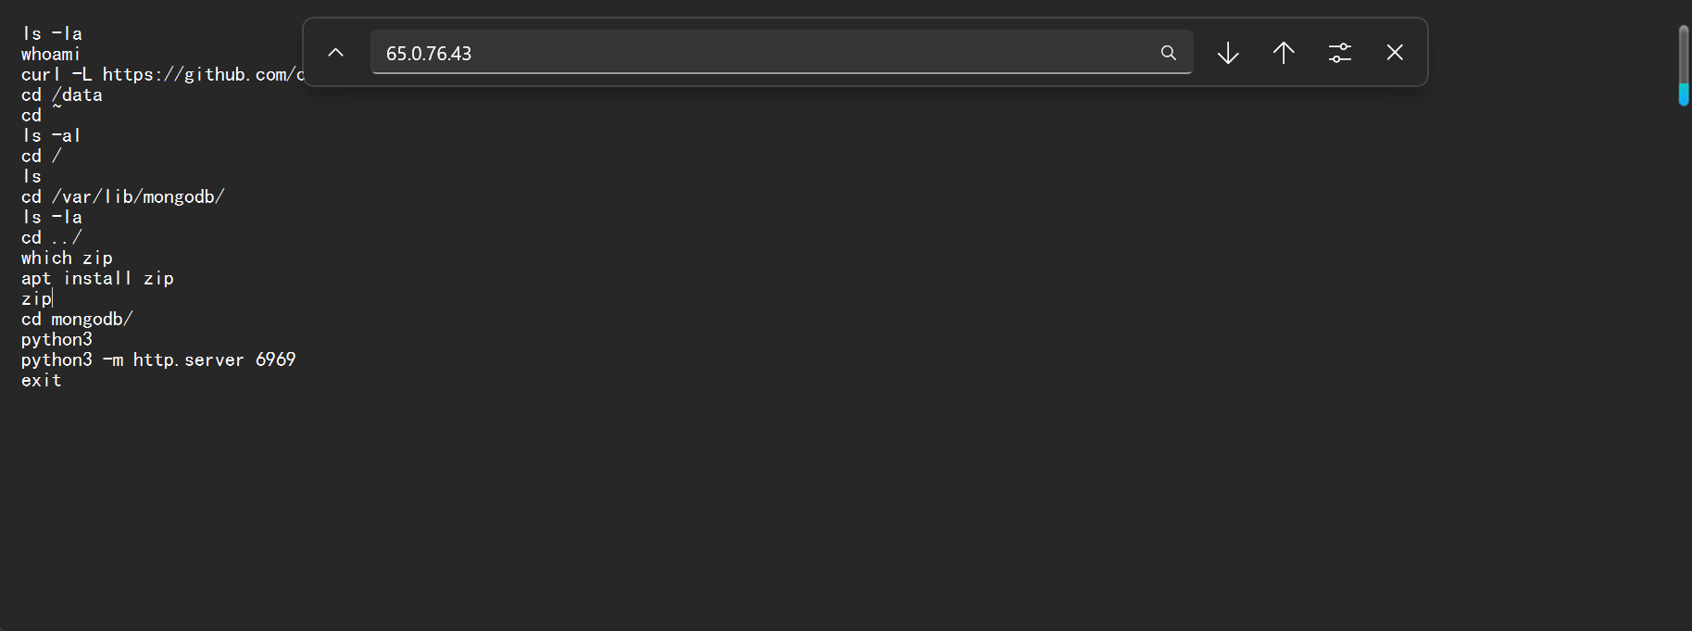This screenshot has width=1692, height=631.
Task: Click the exit line
Action: point(42,380)
